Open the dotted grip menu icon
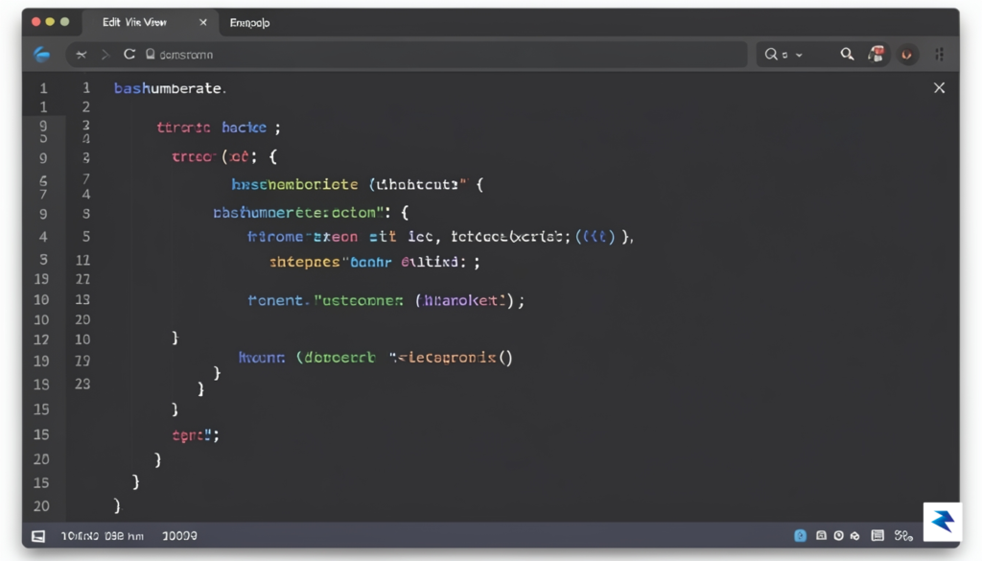 (x=940, y=55)
